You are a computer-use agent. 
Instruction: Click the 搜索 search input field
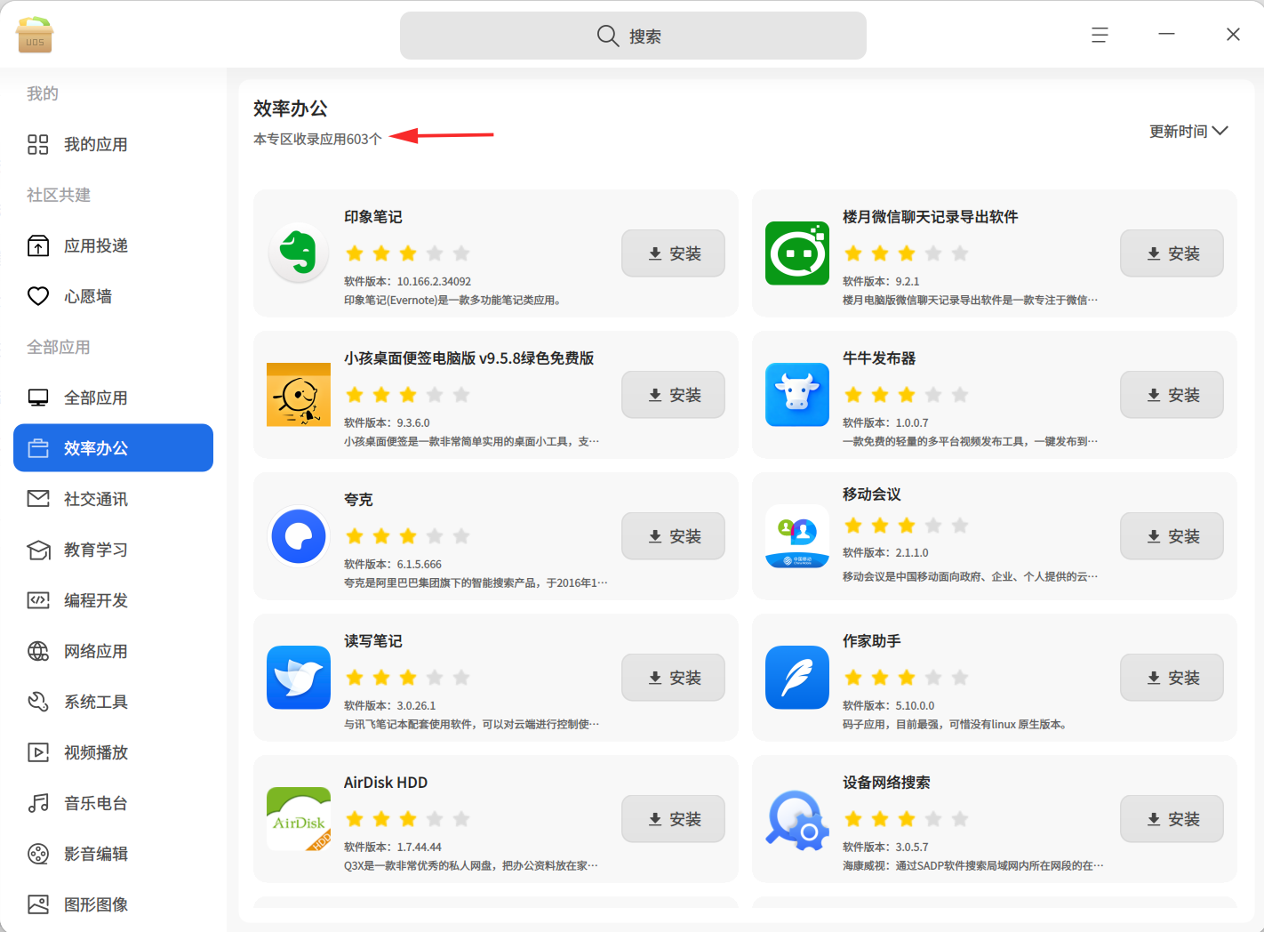(633, 36)
